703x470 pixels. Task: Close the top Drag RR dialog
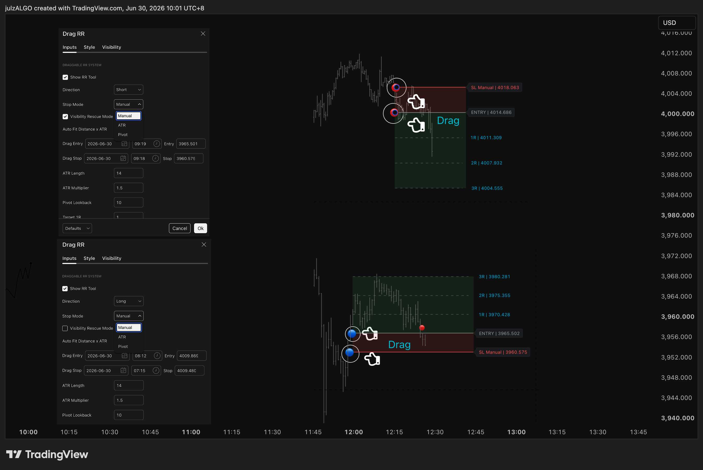click(x=203, y=33)
